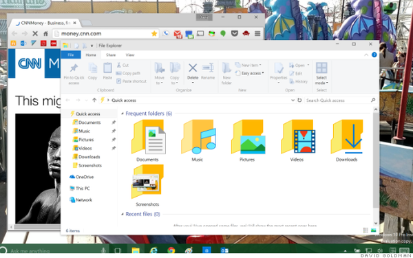Click the Task View taskbar button
This screenshot has height=258, width=413.
click(x=118, y=250)
